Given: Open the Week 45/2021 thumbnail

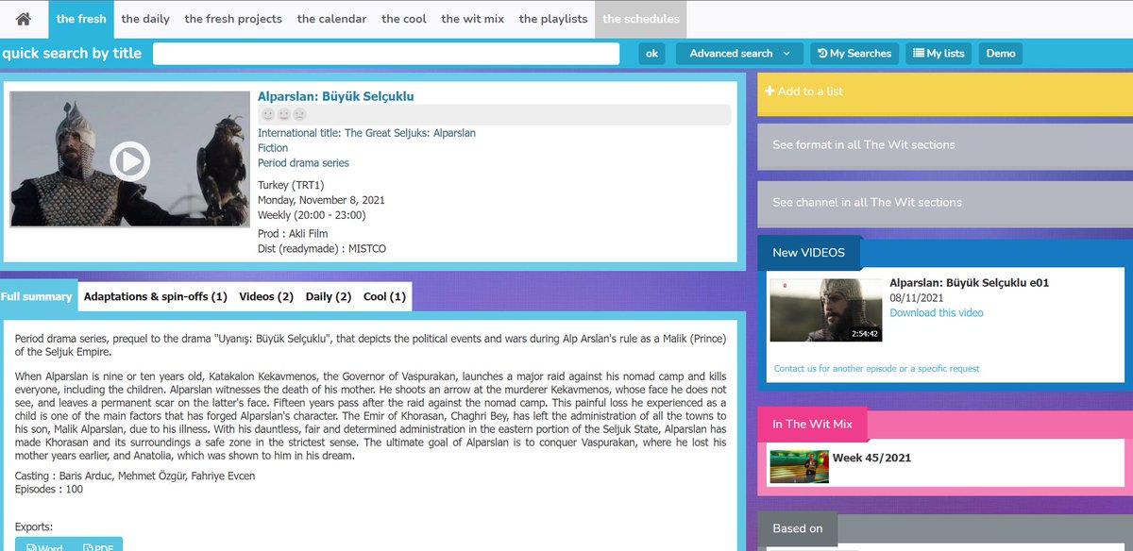Looking at the screenshot, I should coord(799,466).
